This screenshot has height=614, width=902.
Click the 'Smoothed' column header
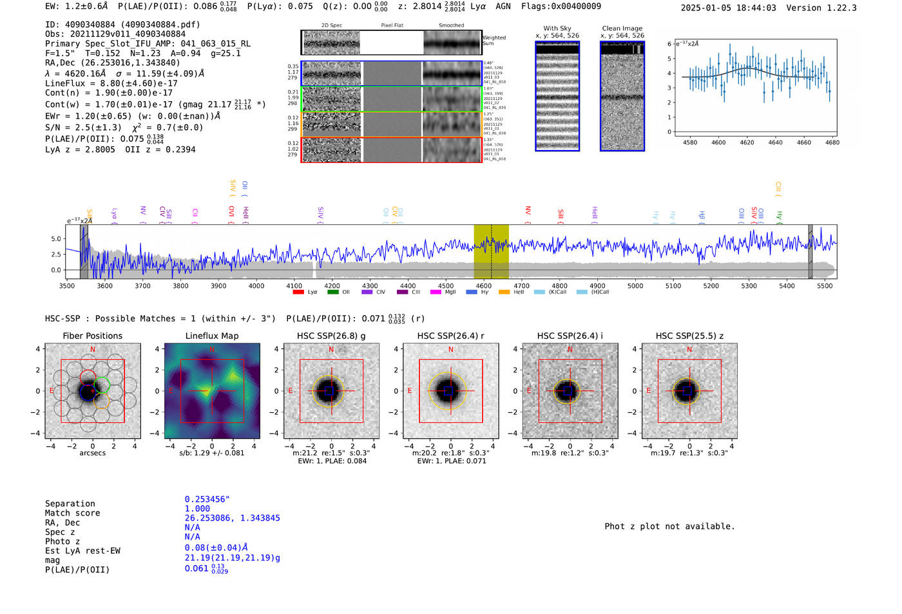pyautogui.click(x=452, y=26)
